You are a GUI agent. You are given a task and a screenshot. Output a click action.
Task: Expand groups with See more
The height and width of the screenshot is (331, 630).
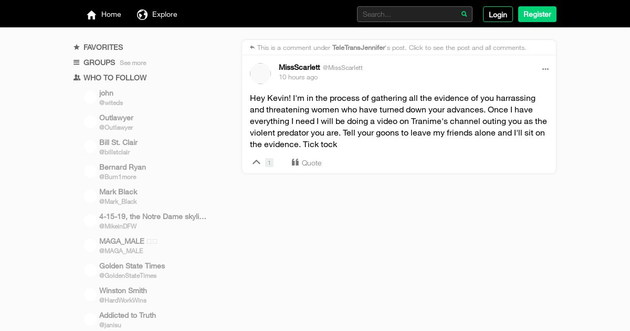[133, 63]
